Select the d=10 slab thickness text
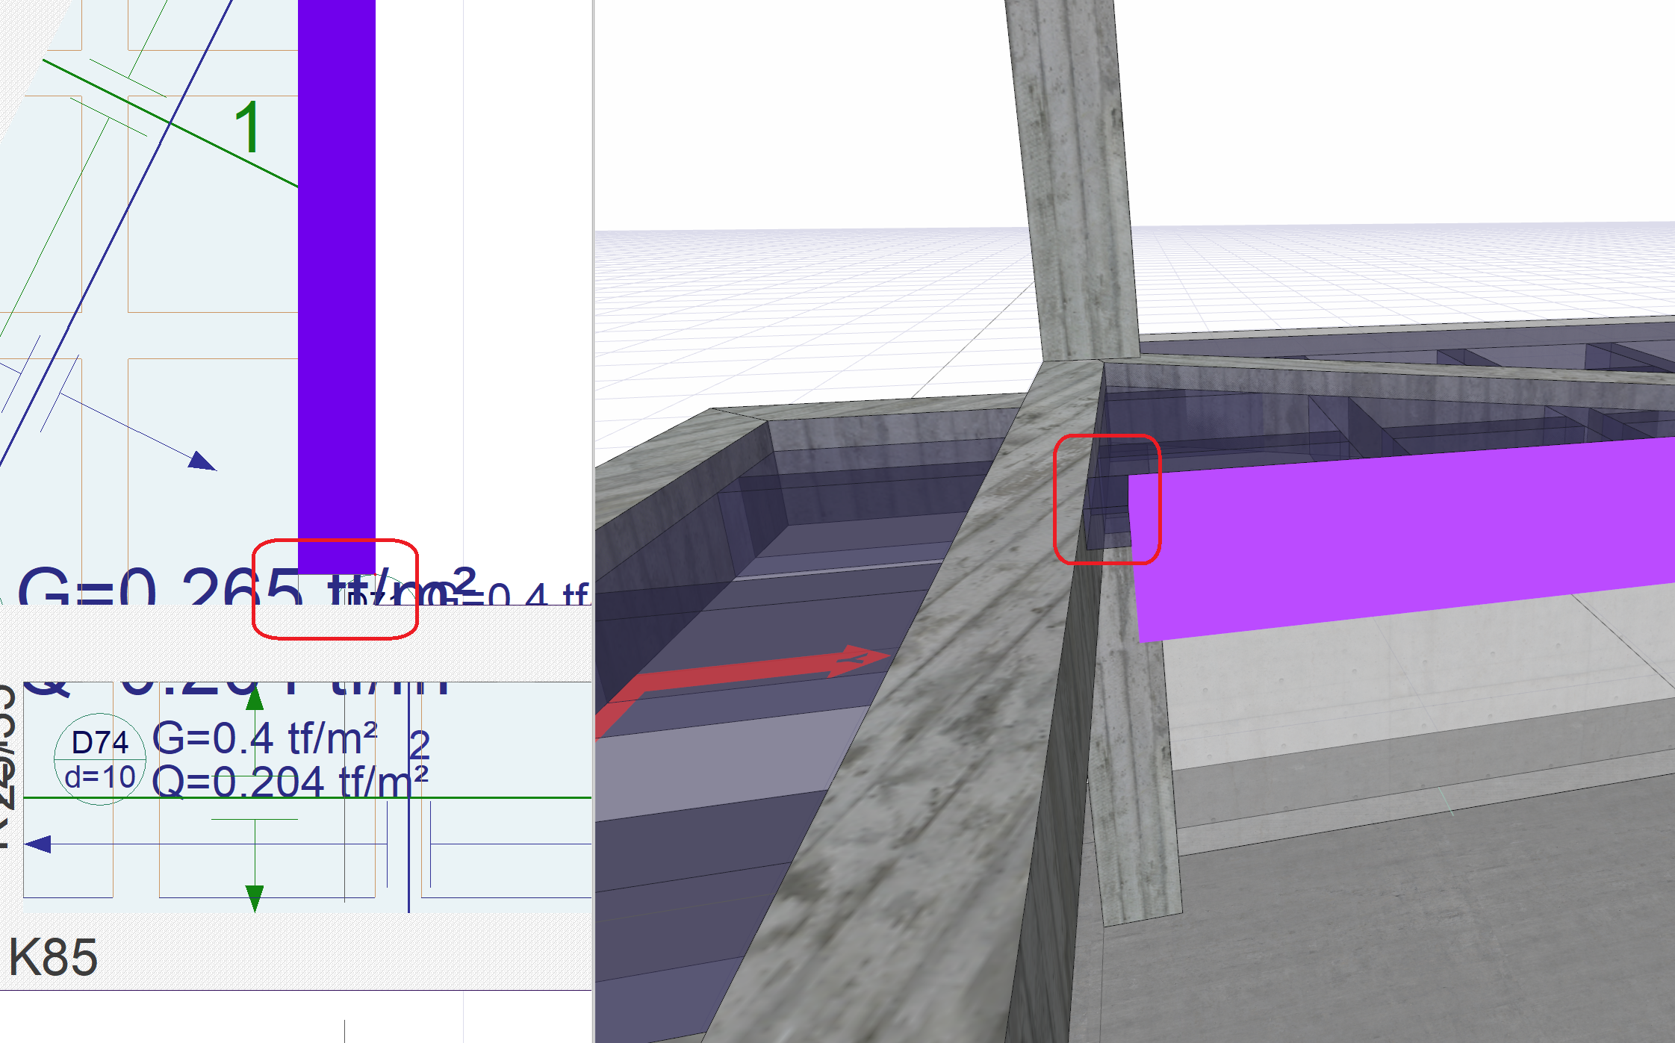Viewport: 1675px width, 1043px height. coord(100,778)
